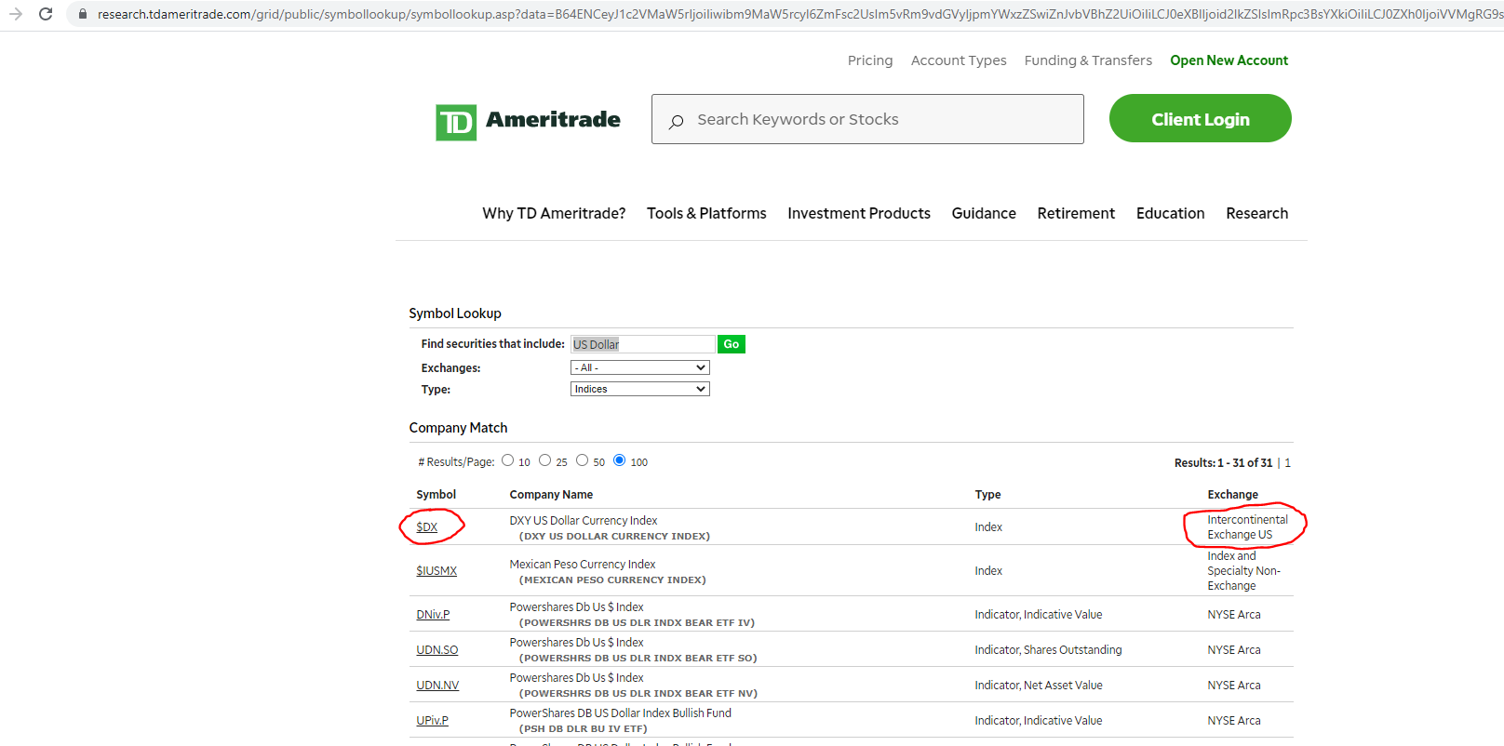Open the UDN.NV symbol link
Screen dimensions: 1504x746
pyautogui.click(x=437, y=686)
